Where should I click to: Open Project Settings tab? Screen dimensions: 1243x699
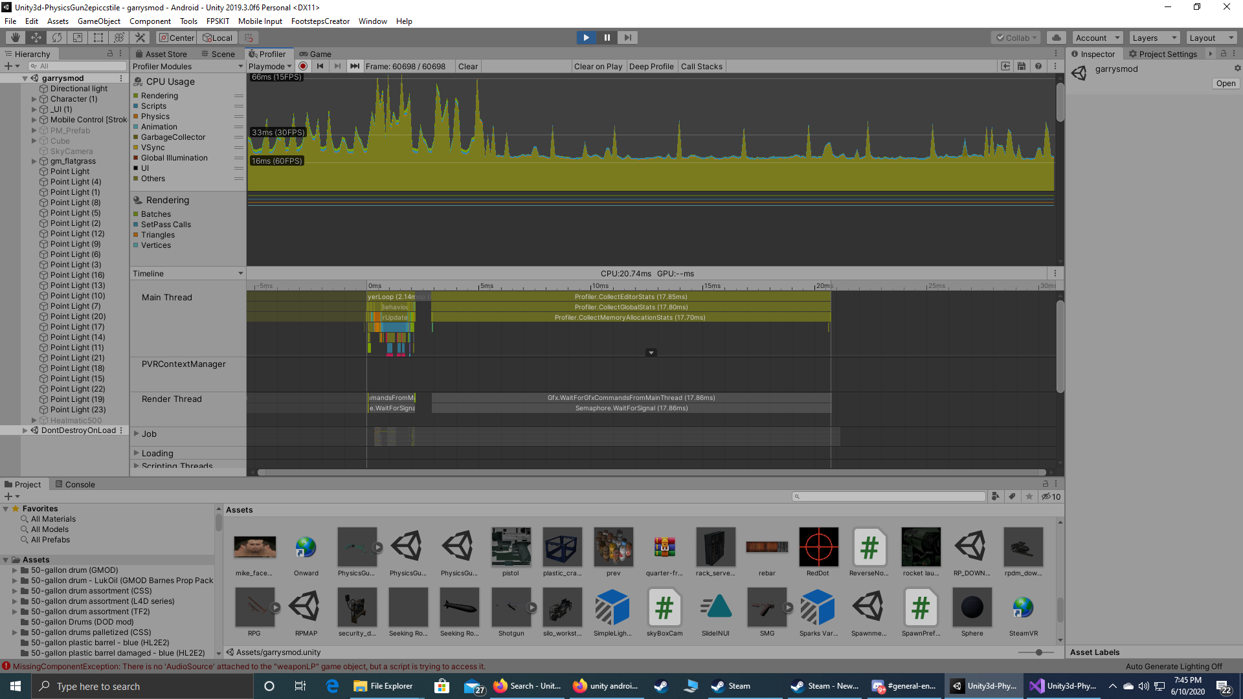point(1163,54)
